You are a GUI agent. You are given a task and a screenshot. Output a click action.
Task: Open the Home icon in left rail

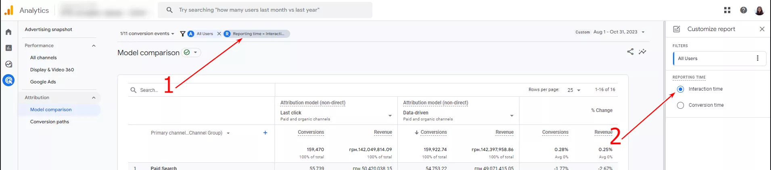[8, 32]
